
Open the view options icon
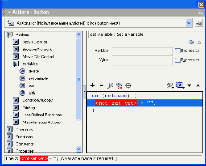coord(180,85)
